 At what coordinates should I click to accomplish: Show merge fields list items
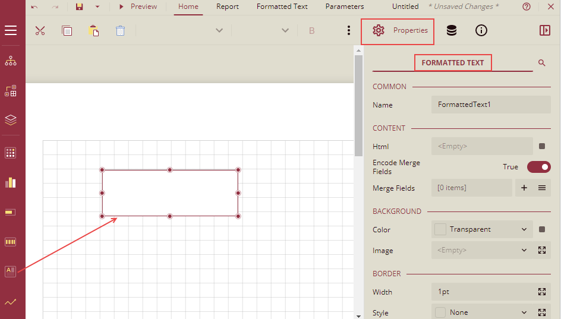pyautogui.click(x=542, y=188)
